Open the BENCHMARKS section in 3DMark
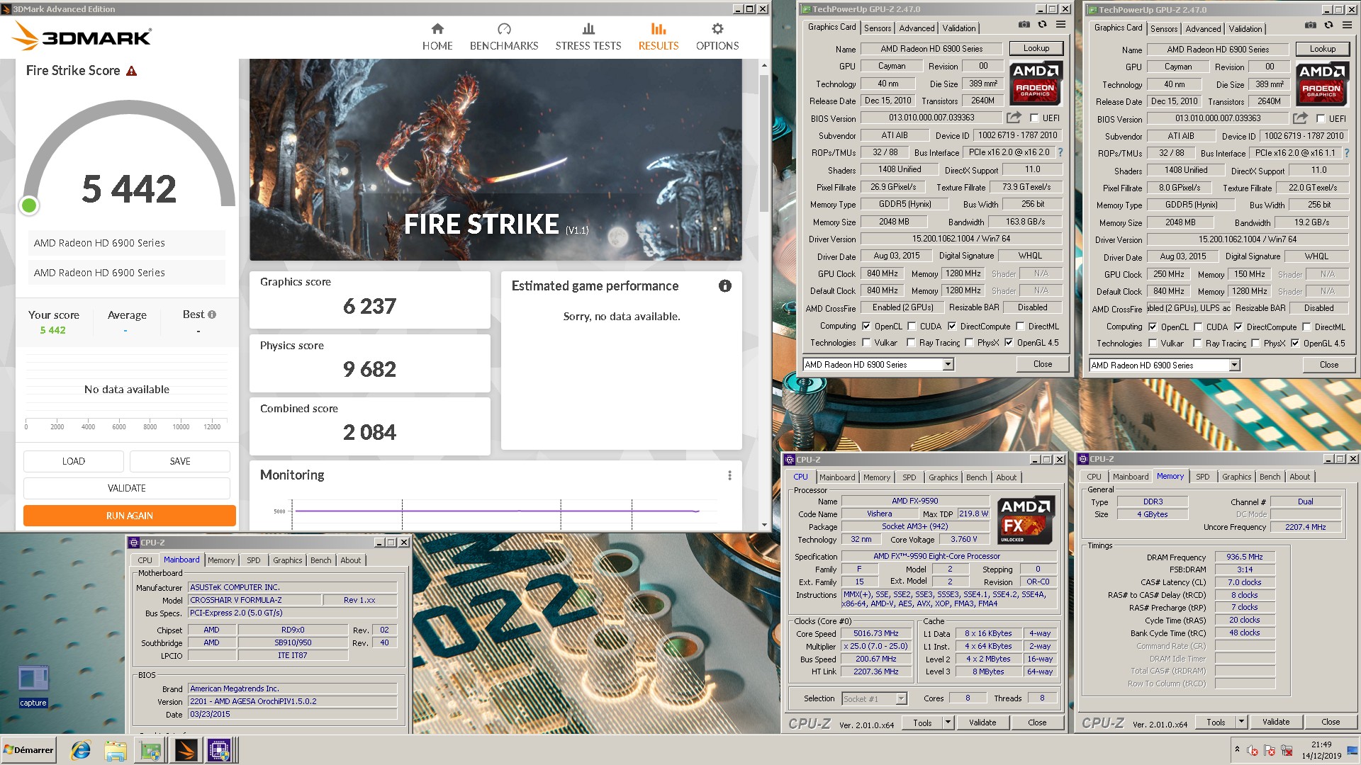Viewport: 1361px width, 765px height. click(x=503, y=37)
